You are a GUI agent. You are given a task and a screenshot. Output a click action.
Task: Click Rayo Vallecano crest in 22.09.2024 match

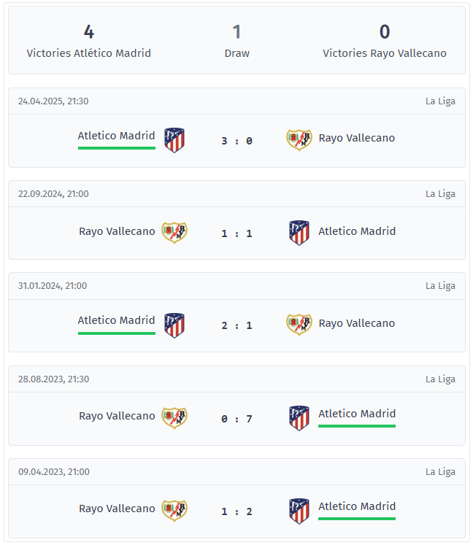174,233
